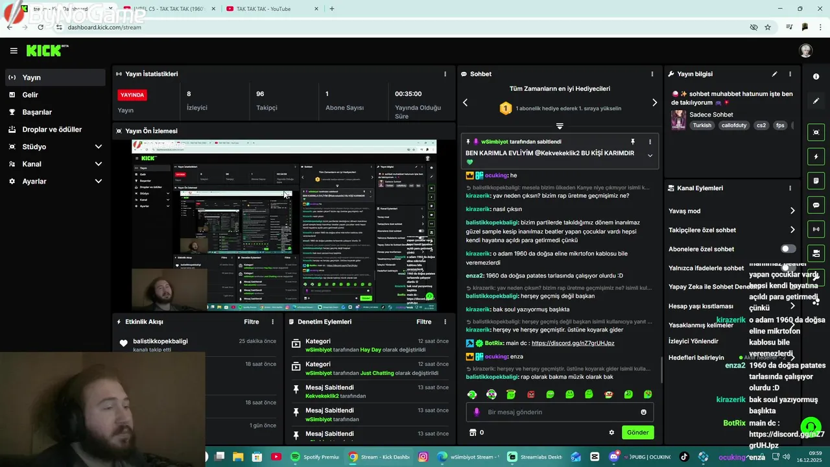Open Filtre in Etkinlik Akışı panel
This screenshot has height=467, width=830.
point(252,322)
